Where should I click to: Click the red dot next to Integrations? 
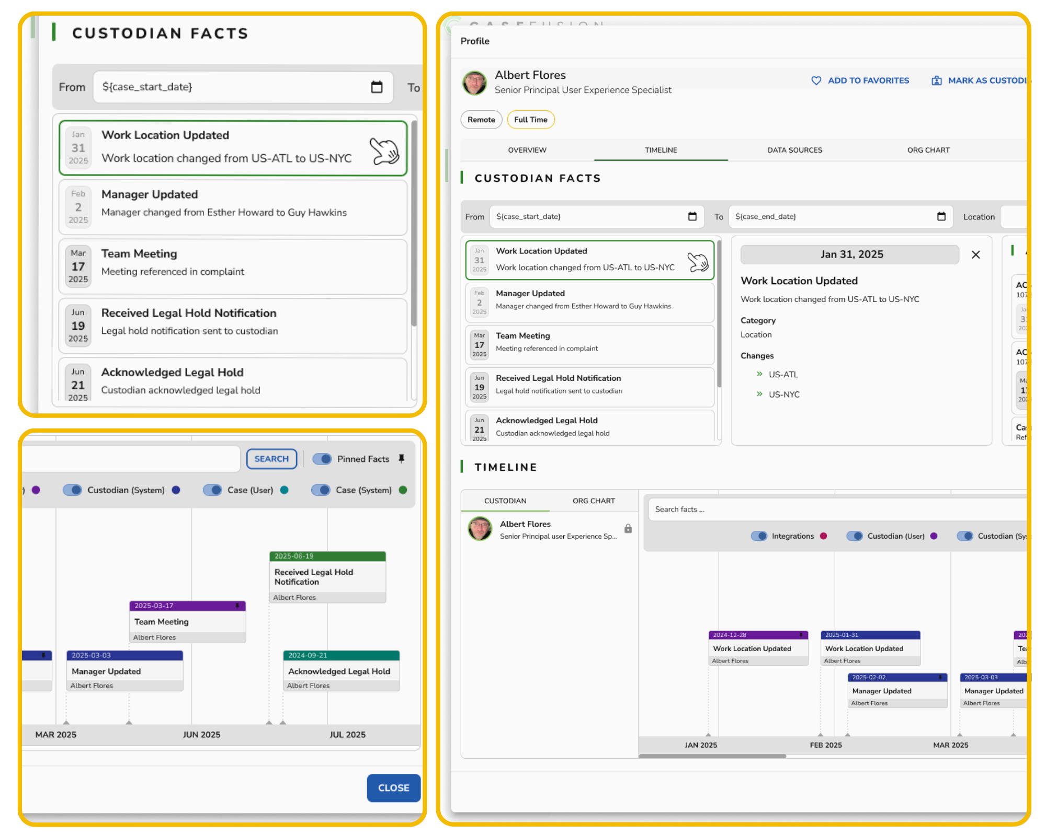point(824,536)
